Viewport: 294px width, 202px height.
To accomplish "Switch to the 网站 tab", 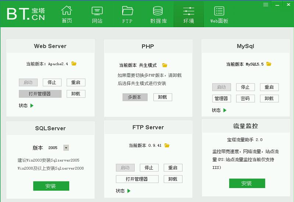I will tap(97, 14).
